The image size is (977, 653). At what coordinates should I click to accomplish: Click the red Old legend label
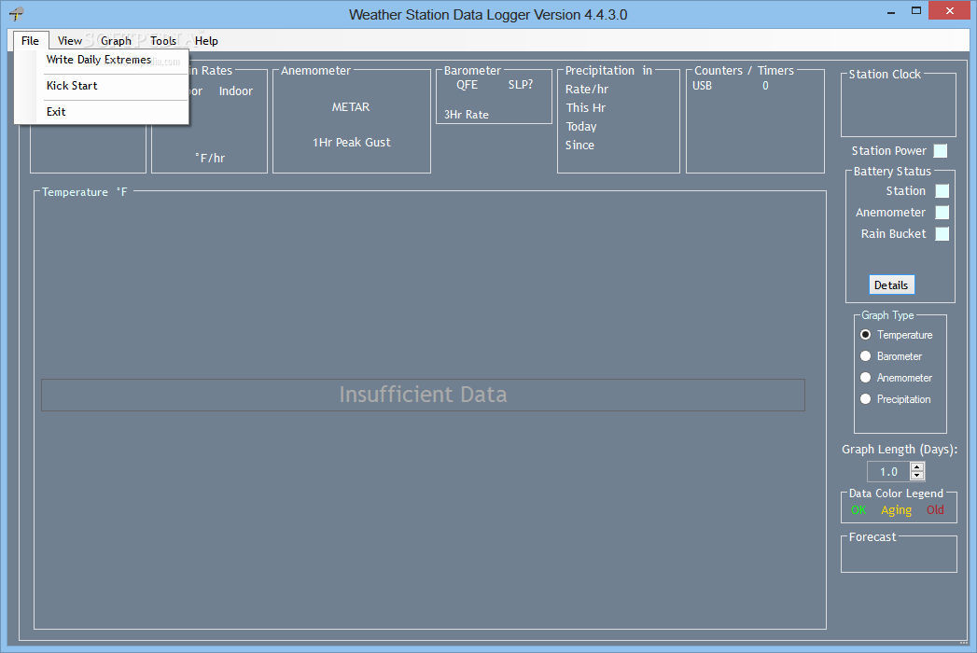[x=935, y=509]
